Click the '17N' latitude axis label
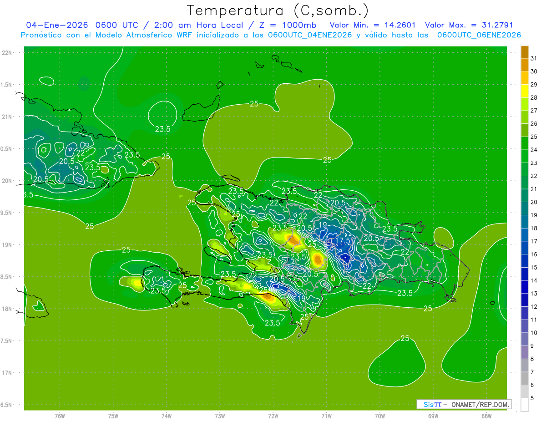The image size is (546, 422). click(x=7, y=373)
